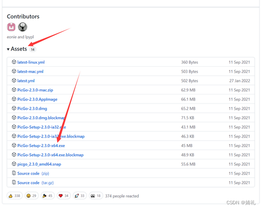This screenshot has width=262, height=209.
Task: Download Source code (zip)
Action: (x=33, y=174)
